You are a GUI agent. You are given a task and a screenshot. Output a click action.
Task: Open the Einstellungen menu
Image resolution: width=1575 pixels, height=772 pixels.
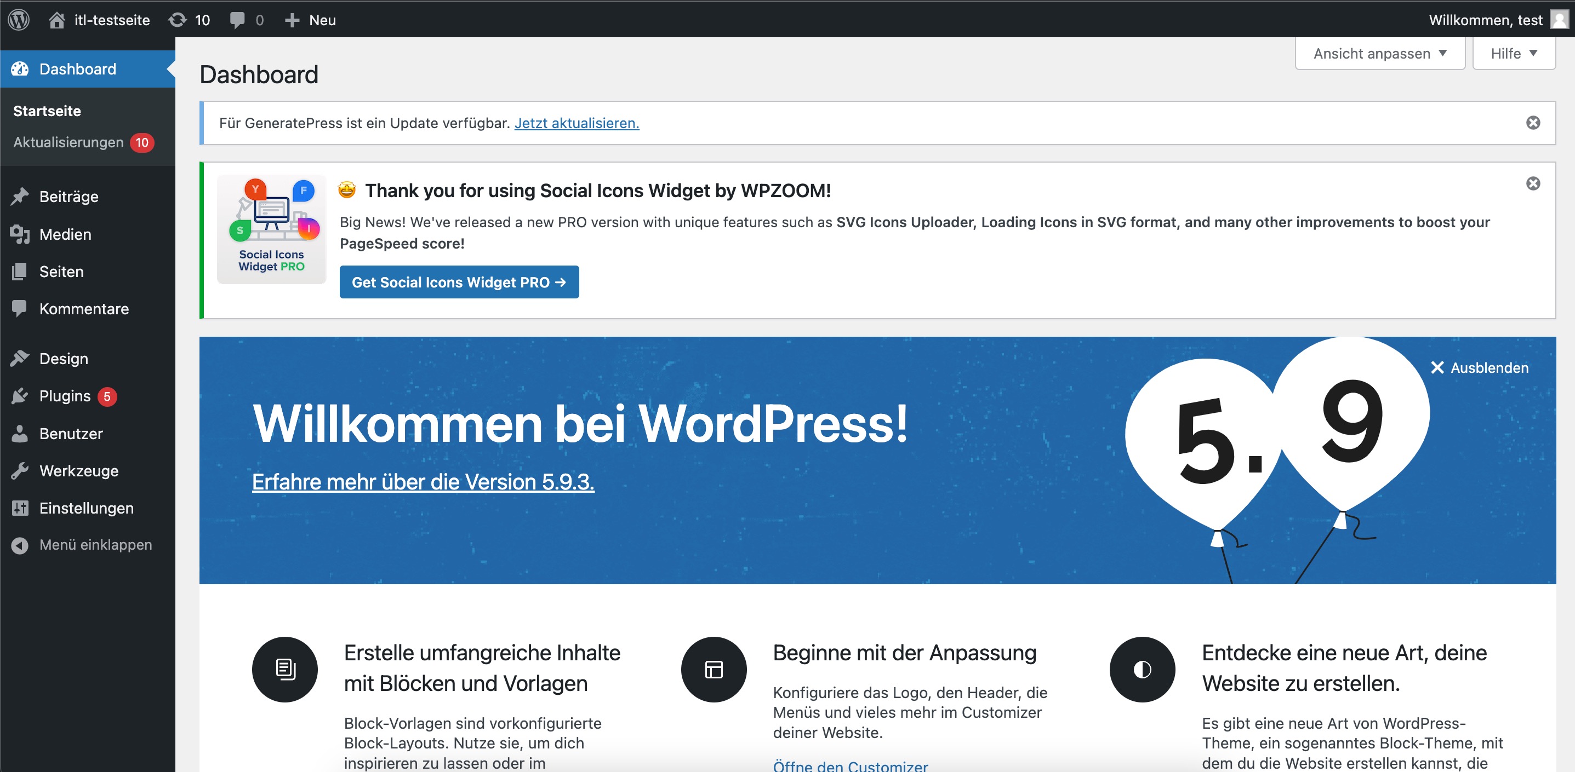[88, 508]
